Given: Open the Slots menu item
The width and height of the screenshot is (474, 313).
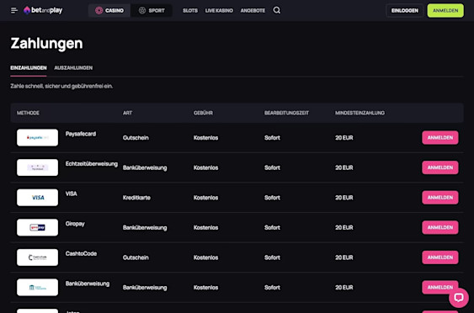Looking at the screenshot, I should [190, 11].
